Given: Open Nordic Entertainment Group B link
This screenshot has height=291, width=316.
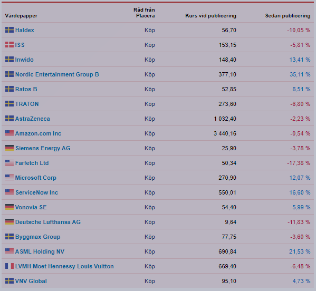Looking at the screenshot, I should [x=57, y=74].
